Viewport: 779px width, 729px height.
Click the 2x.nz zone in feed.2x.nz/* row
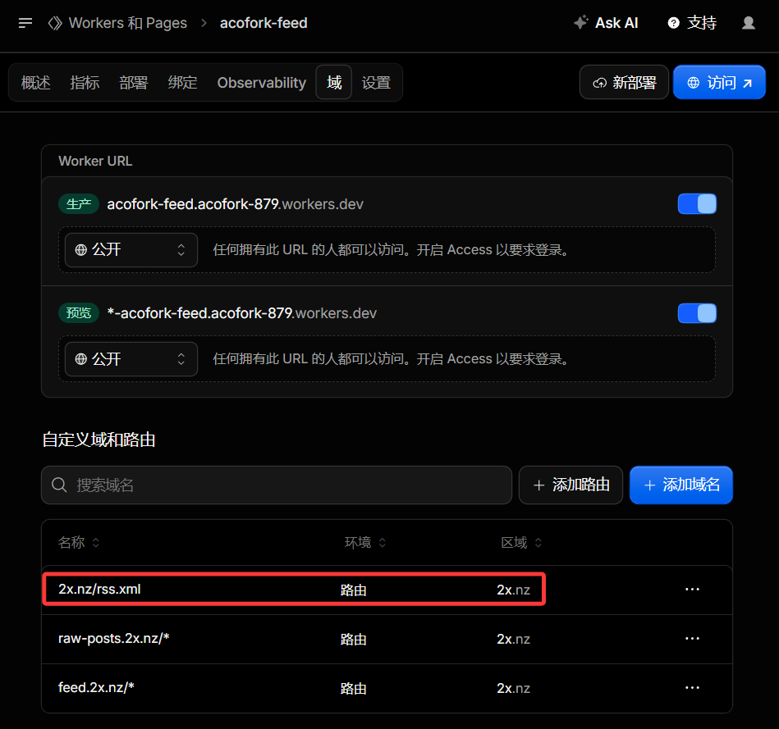[513, 688]
